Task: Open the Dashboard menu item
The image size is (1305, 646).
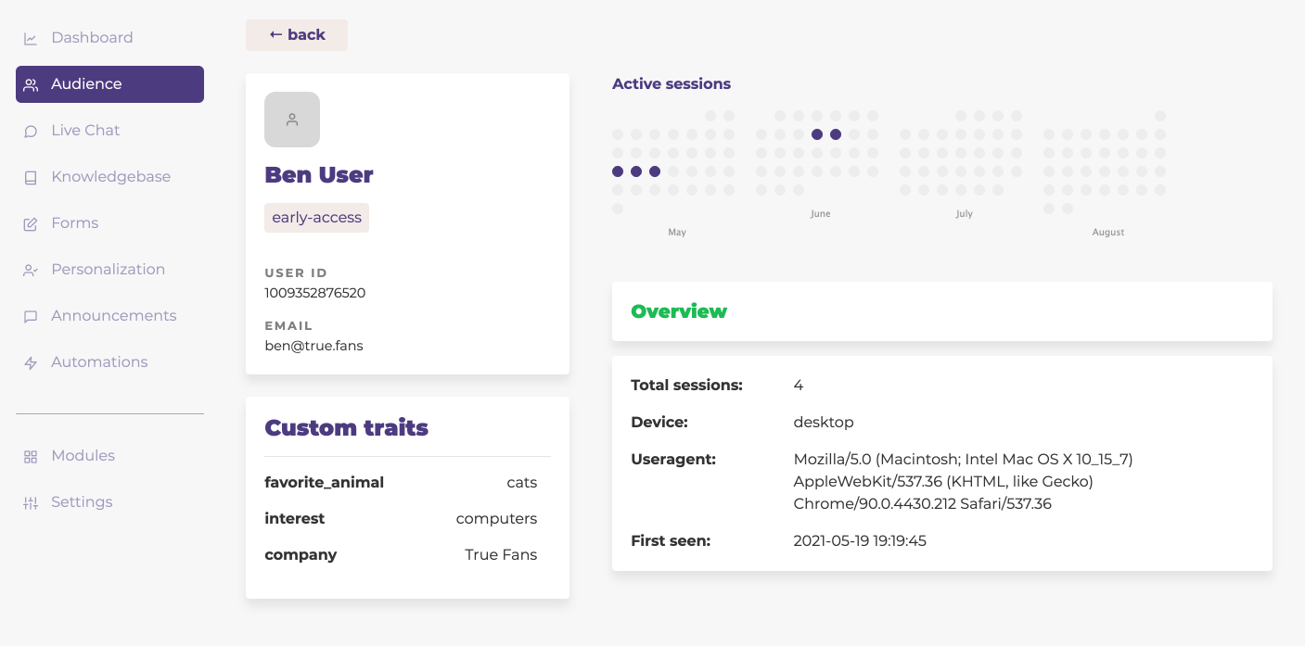Action: (92, 38)
